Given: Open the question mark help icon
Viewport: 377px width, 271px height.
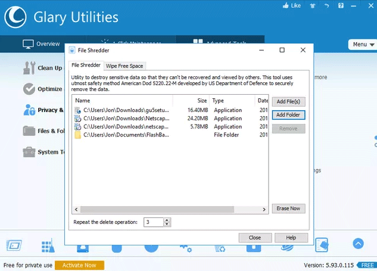Looking at the screenshot, I should tap(341, 5).
